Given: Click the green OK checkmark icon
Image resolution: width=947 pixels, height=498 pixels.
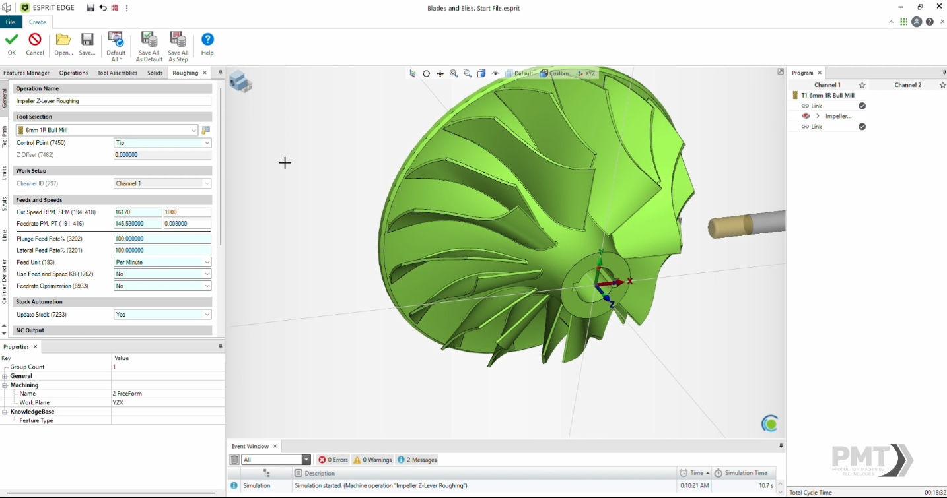Looking at the screenshot, I should pyautogui.click(x=11, y=40).
